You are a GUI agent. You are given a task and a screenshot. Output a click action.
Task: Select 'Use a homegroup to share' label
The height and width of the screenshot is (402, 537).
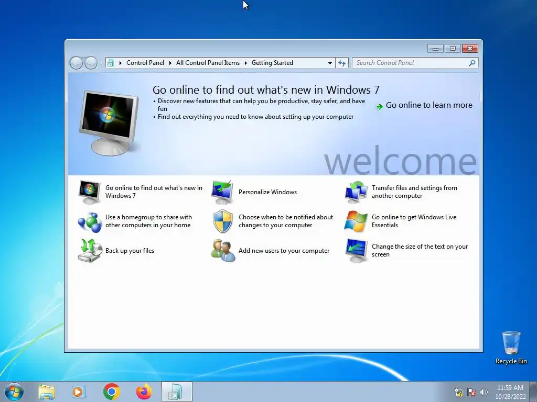(x=148, y=221)
